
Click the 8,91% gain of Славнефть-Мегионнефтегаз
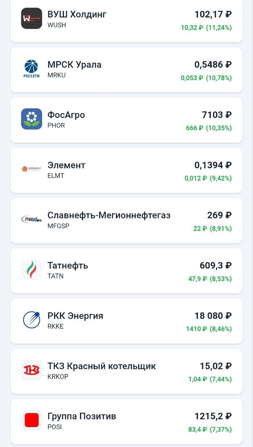pos(221,228)
